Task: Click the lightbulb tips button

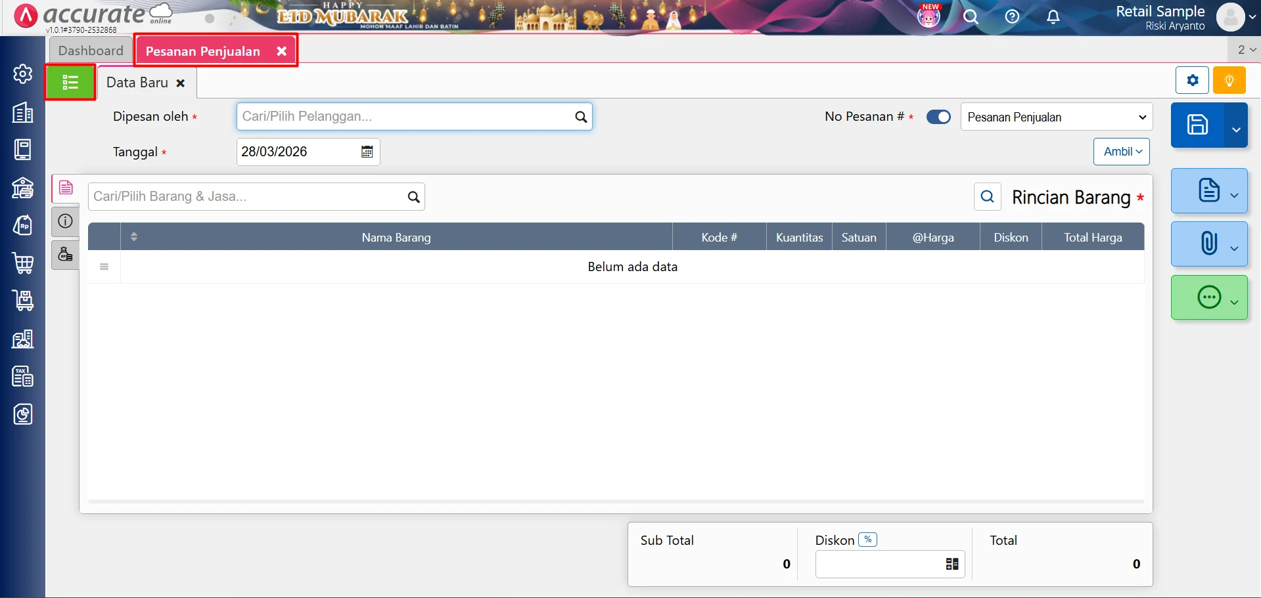Action: pos(1229,81)
